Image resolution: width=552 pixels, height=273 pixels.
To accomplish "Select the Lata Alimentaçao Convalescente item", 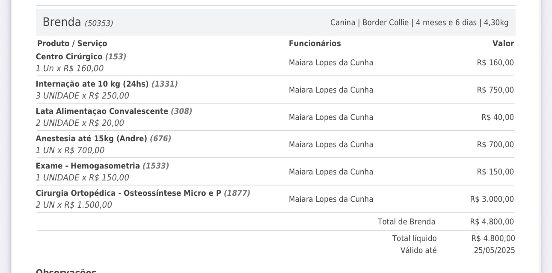I will coord(114,111).
